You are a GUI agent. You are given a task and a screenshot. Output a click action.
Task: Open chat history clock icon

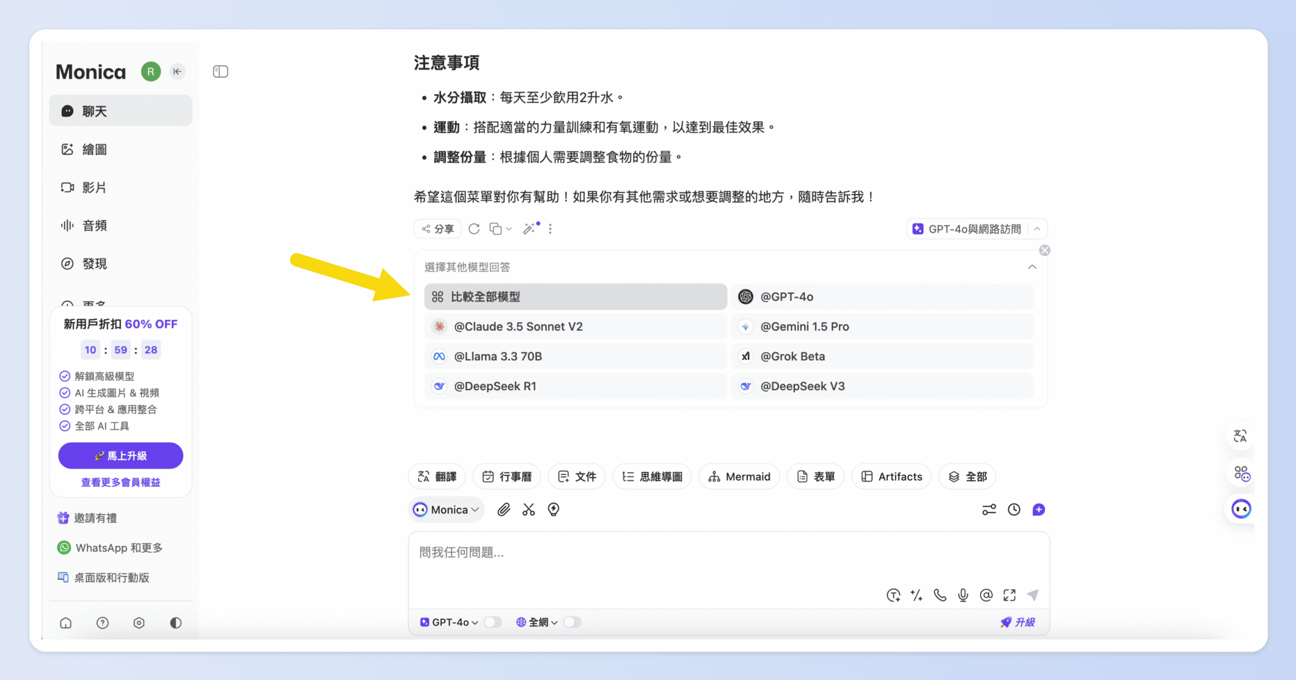(x=1014, y=509)
